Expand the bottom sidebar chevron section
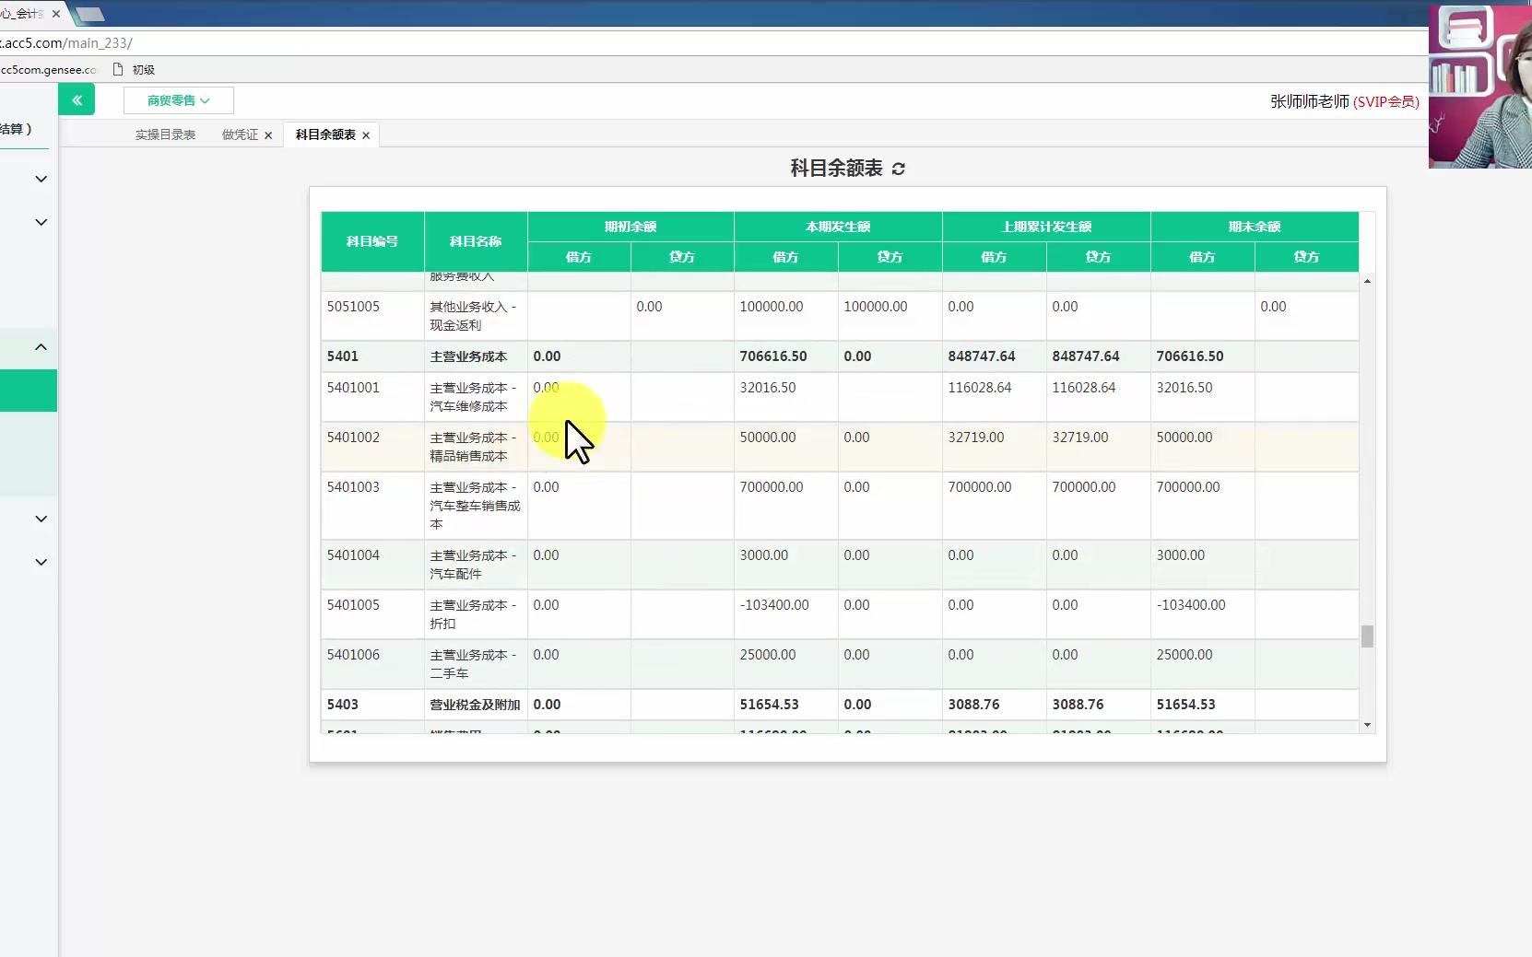 coord(40,562)
